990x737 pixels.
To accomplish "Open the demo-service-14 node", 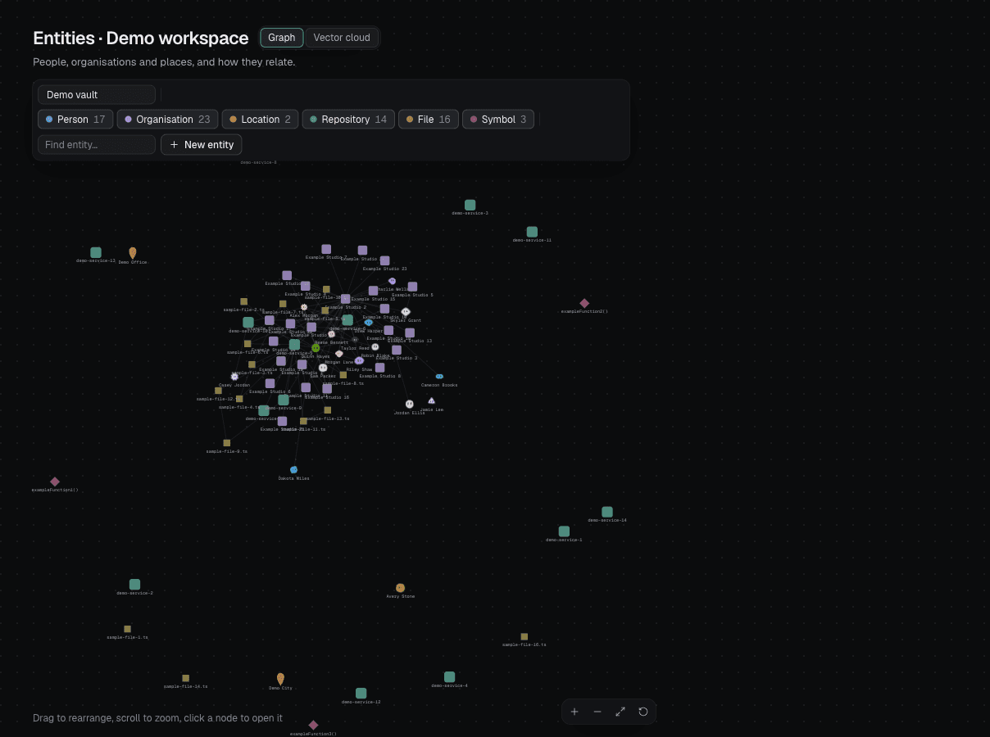I will point(607,512).
